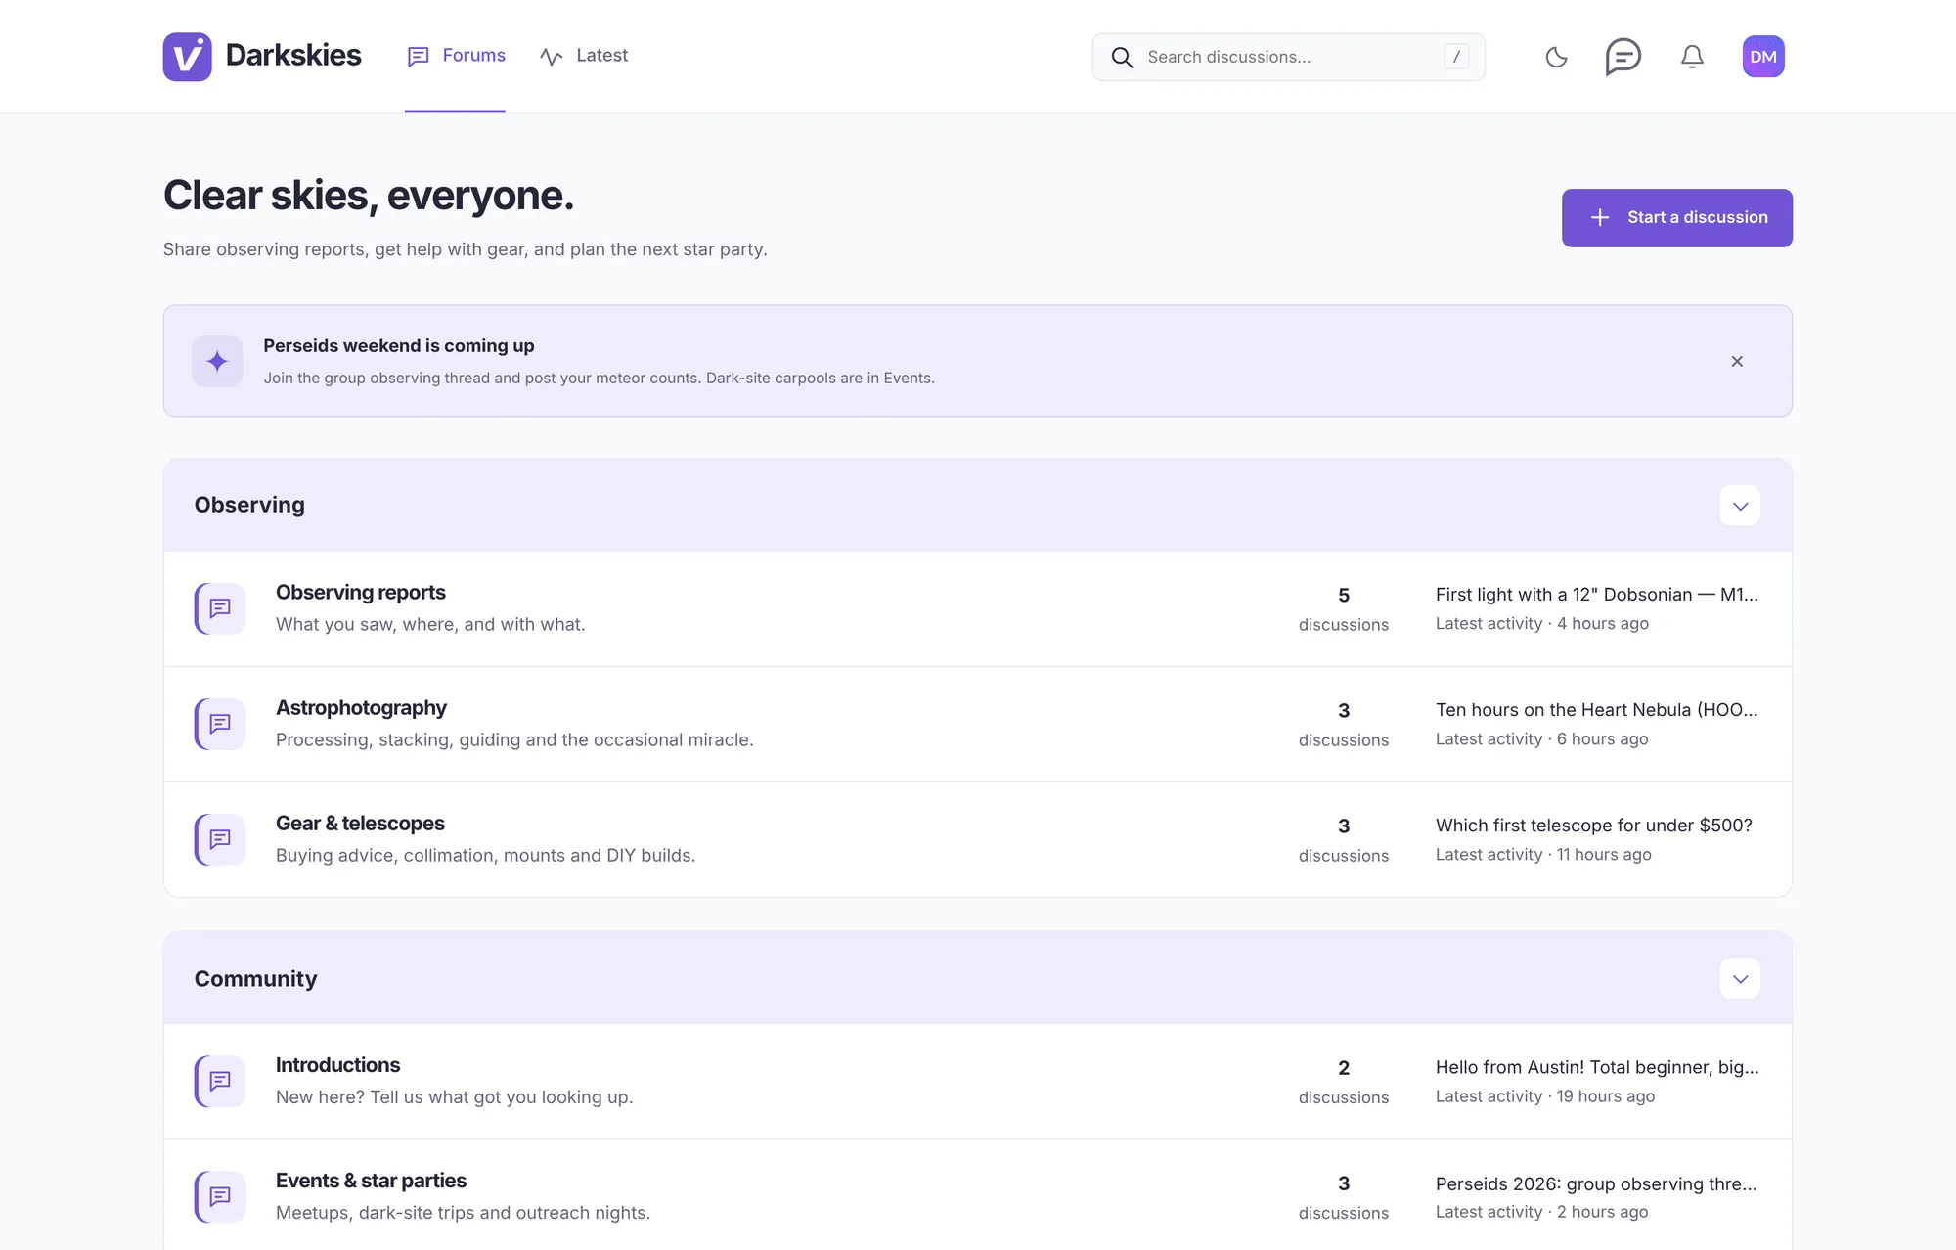Open messages via the chat bubble icon
This screenshot has width=1956, height=1250.
(x=1623, y=57)
